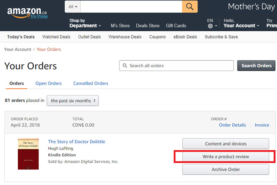This screenshot has width=277, height=185.
Task: Select Outlet Deals
Action: [x=89, y=37]
